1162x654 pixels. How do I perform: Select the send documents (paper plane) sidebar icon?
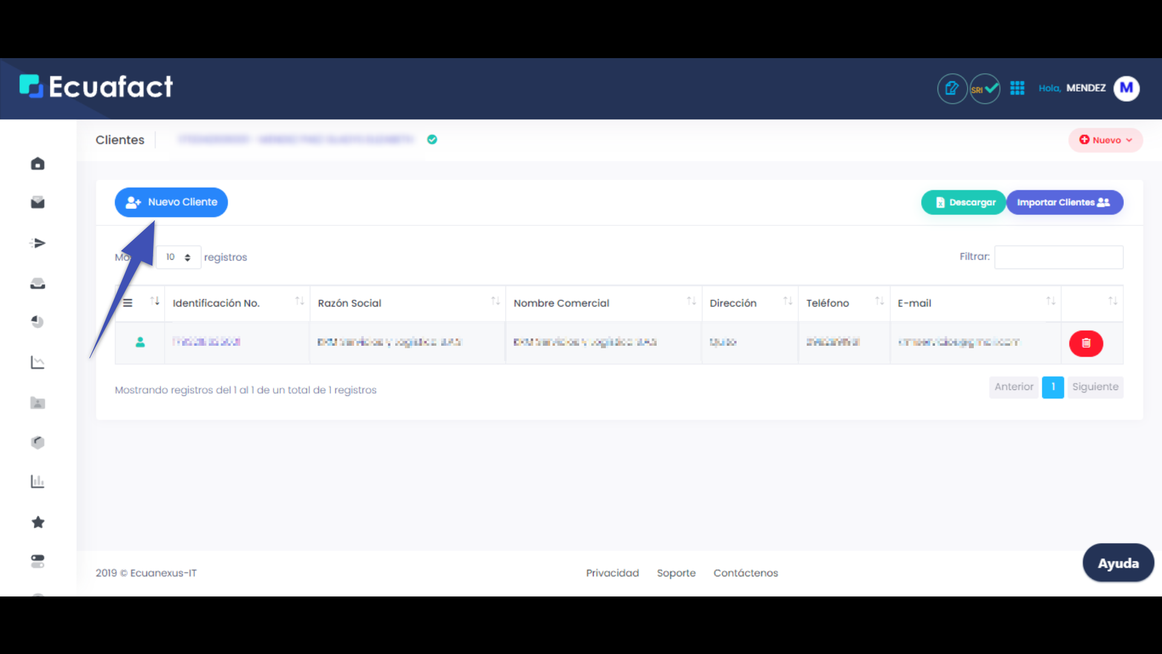38,243
